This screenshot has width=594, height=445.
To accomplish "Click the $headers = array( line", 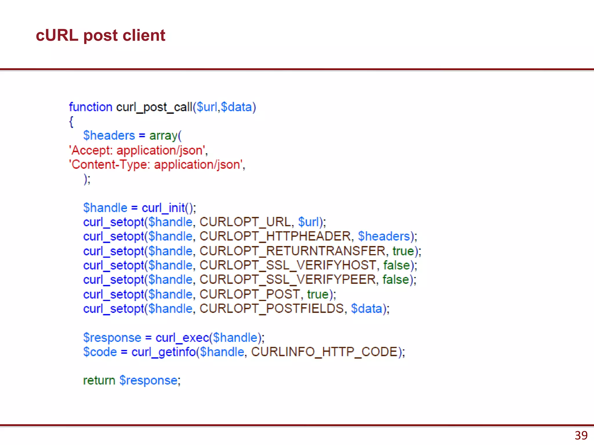I will [132, 136].
